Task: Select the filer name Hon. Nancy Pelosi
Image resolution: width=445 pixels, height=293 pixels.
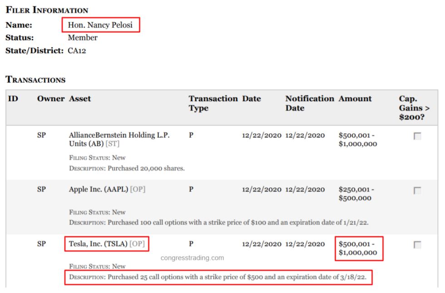Action: [x=100, y=25]
